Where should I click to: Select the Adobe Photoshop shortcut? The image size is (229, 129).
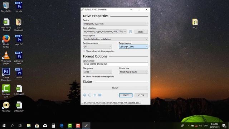pos(6,75)
